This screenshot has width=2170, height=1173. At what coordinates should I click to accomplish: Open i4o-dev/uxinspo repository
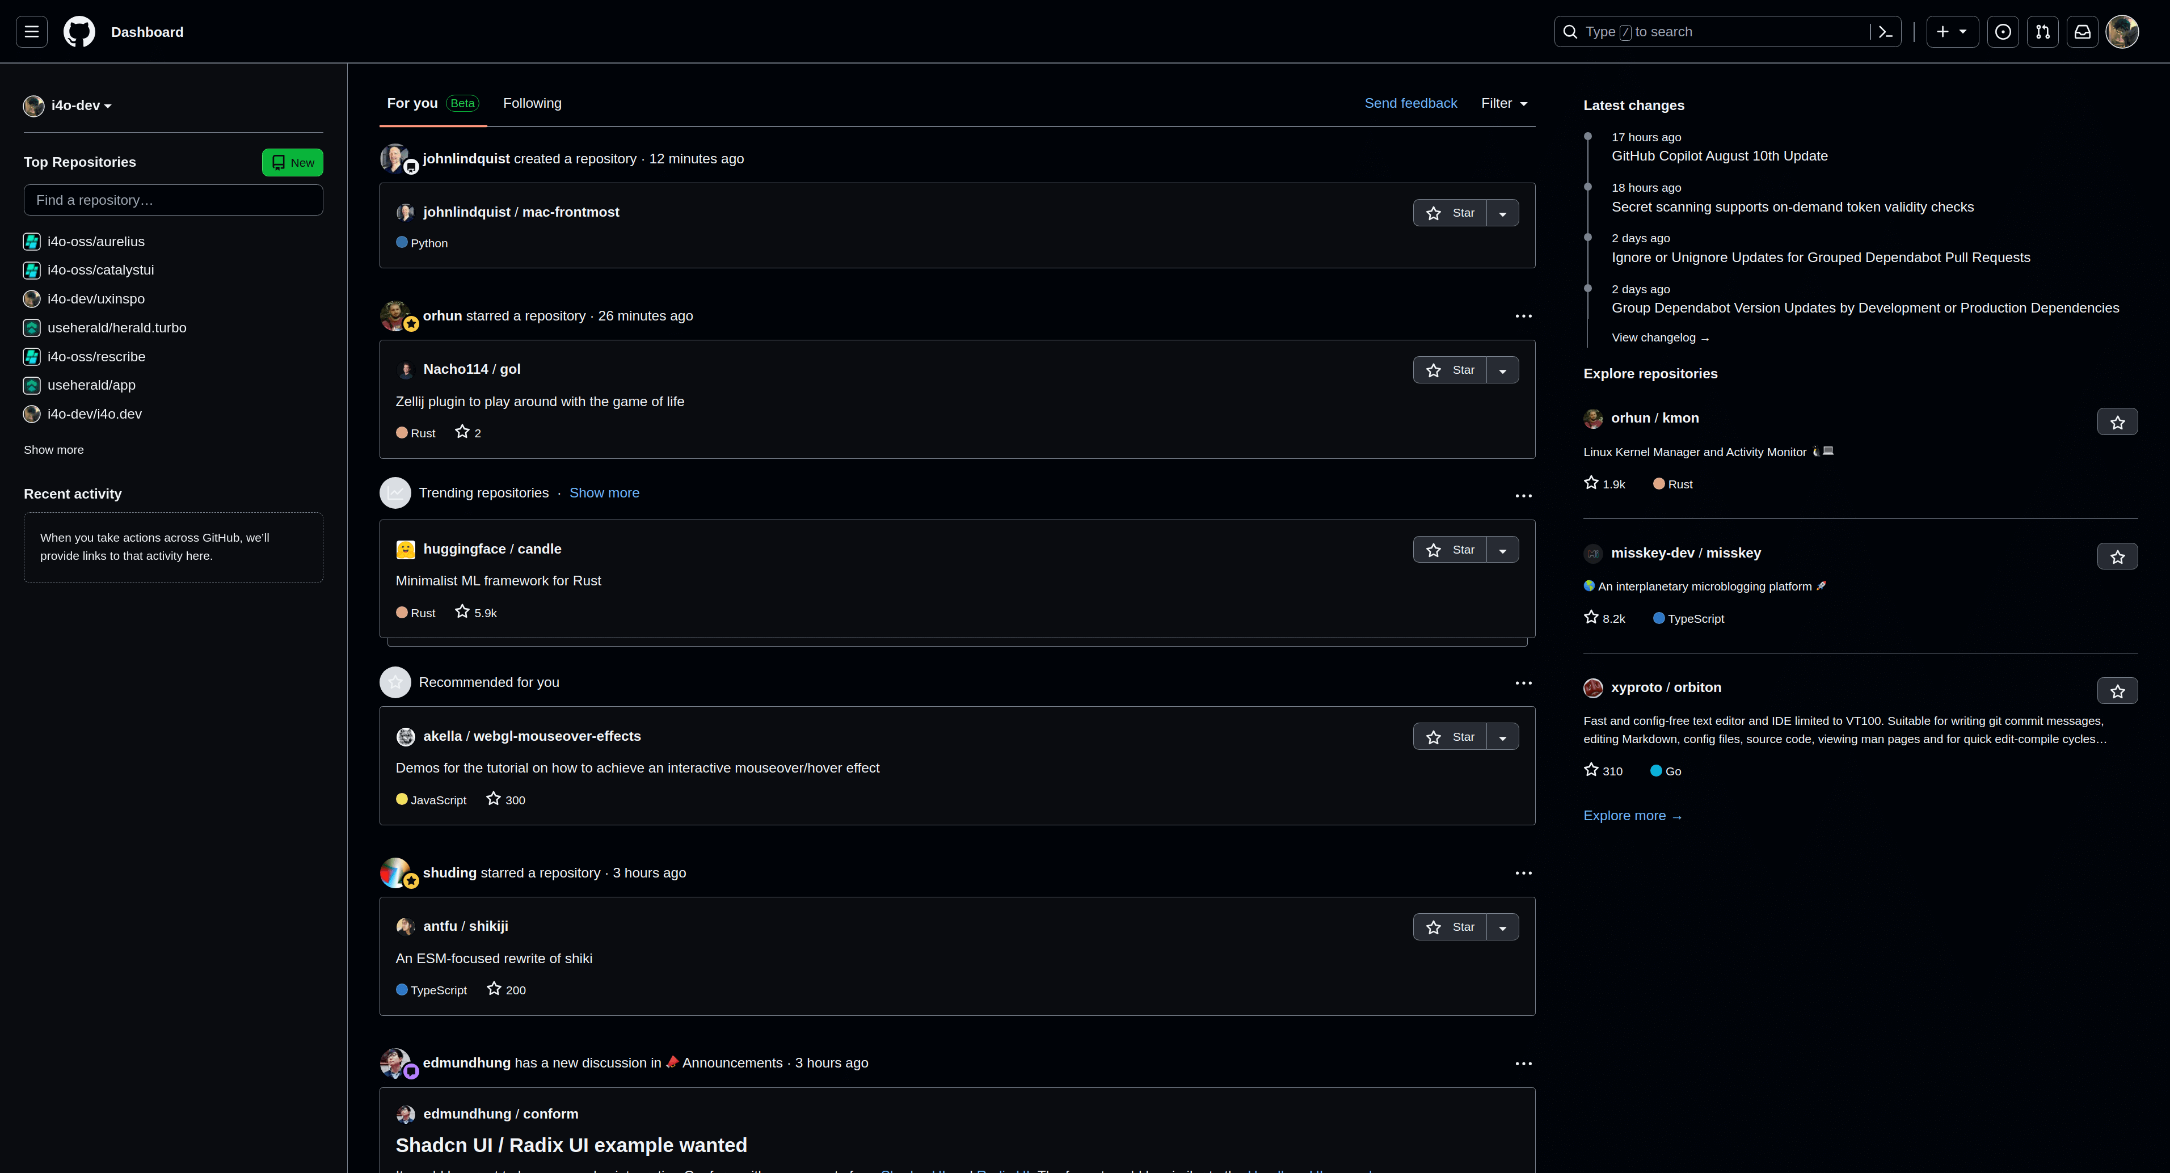coord(96,299)
